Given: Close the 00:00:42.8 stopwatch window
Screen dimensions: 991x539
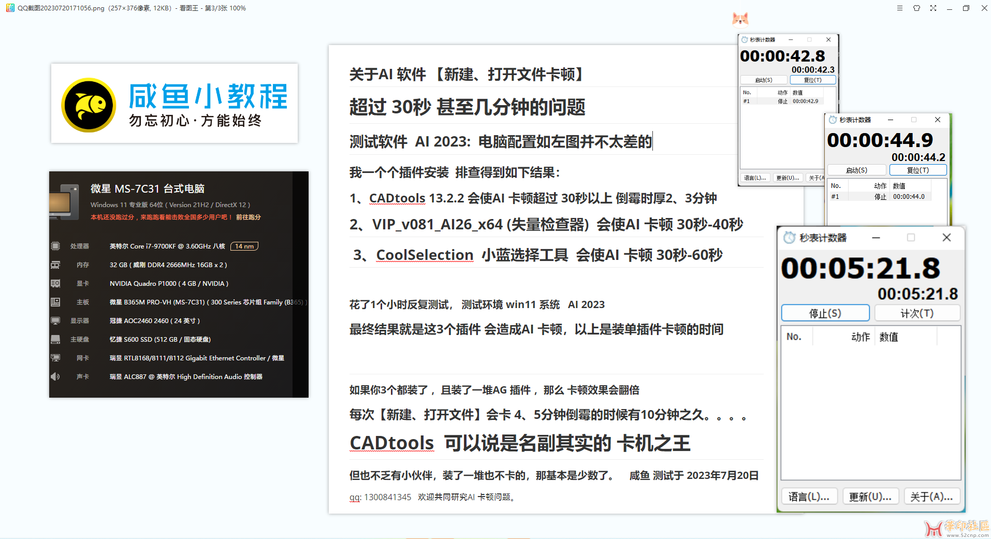Looking at the screenshot, I should (x=828, y=39).
